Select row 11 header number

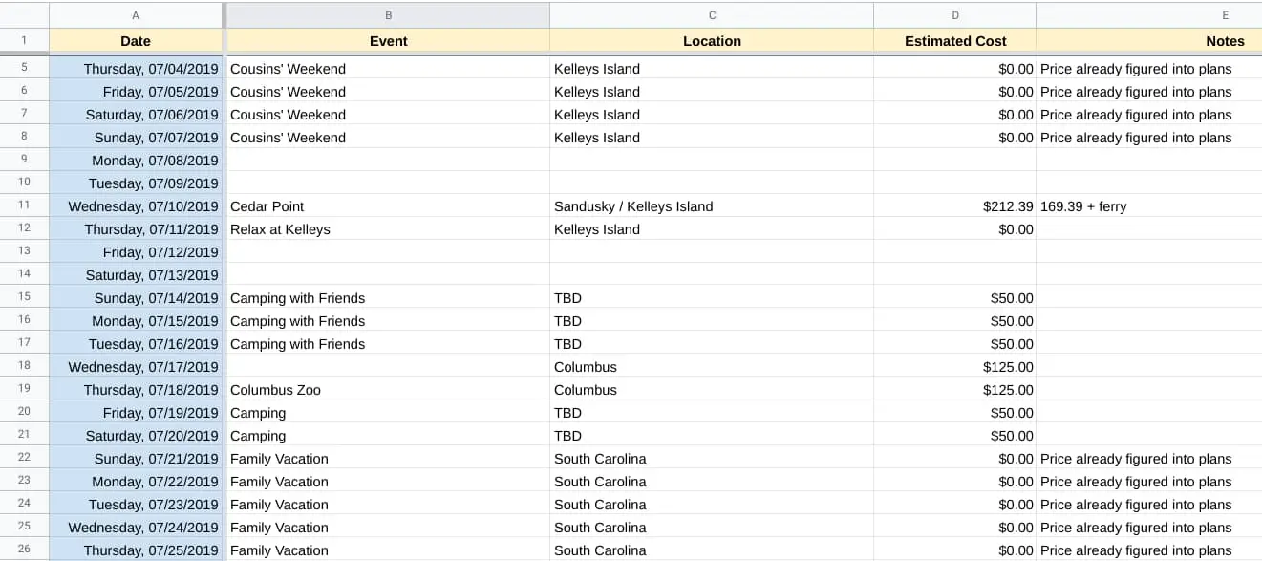coord(25,205)
